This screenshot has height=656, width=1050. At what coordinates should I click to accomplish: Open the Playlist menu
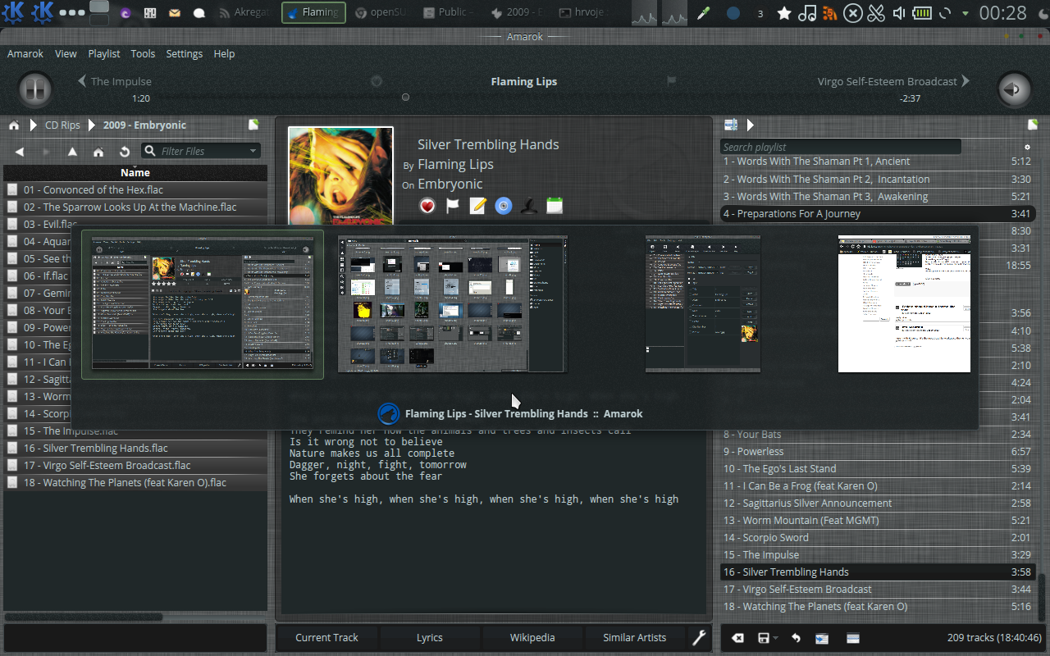click(x=104, y=53)
